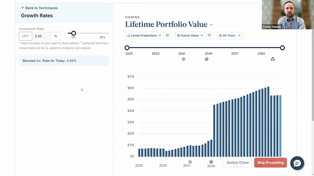This screenshot has width=314, height=176.
Task: Click the chat support bubble icon
Action: click(x=297, y=163)
